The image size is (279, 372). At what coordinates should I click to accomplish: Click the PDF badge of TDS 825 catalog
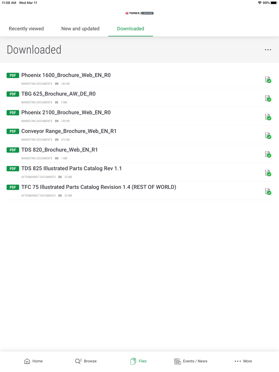pyautogui.click(x=13, y=169)
